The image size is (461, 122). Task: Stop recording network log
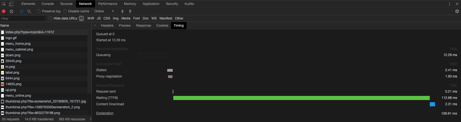(4, 11)
